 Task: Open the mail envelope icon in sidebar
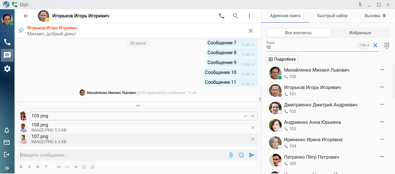pos(7,142)
